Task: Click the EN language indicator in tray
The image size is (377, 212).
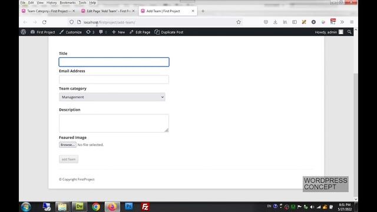Action: 269,206
